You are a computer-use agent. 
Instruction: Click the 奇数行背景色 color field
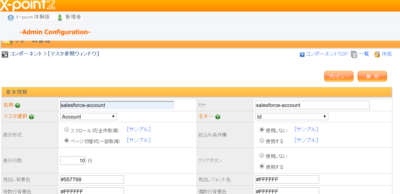click(x=92, y=191)
